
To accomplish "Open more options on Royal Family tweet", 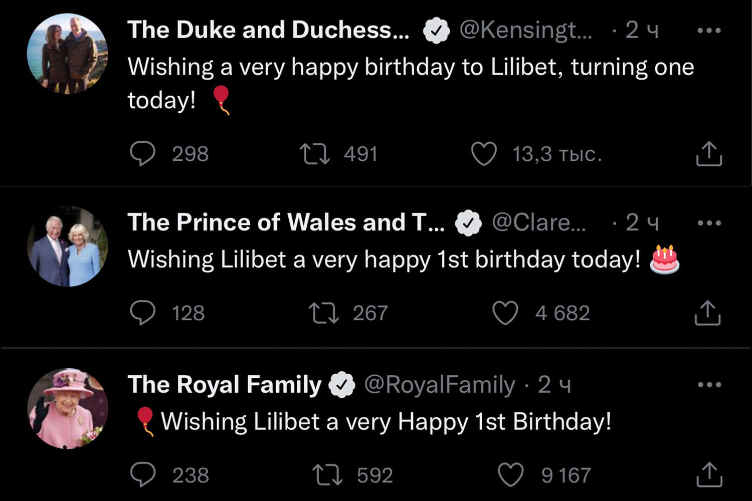I will pyautogui.click(x=709, y=385).
